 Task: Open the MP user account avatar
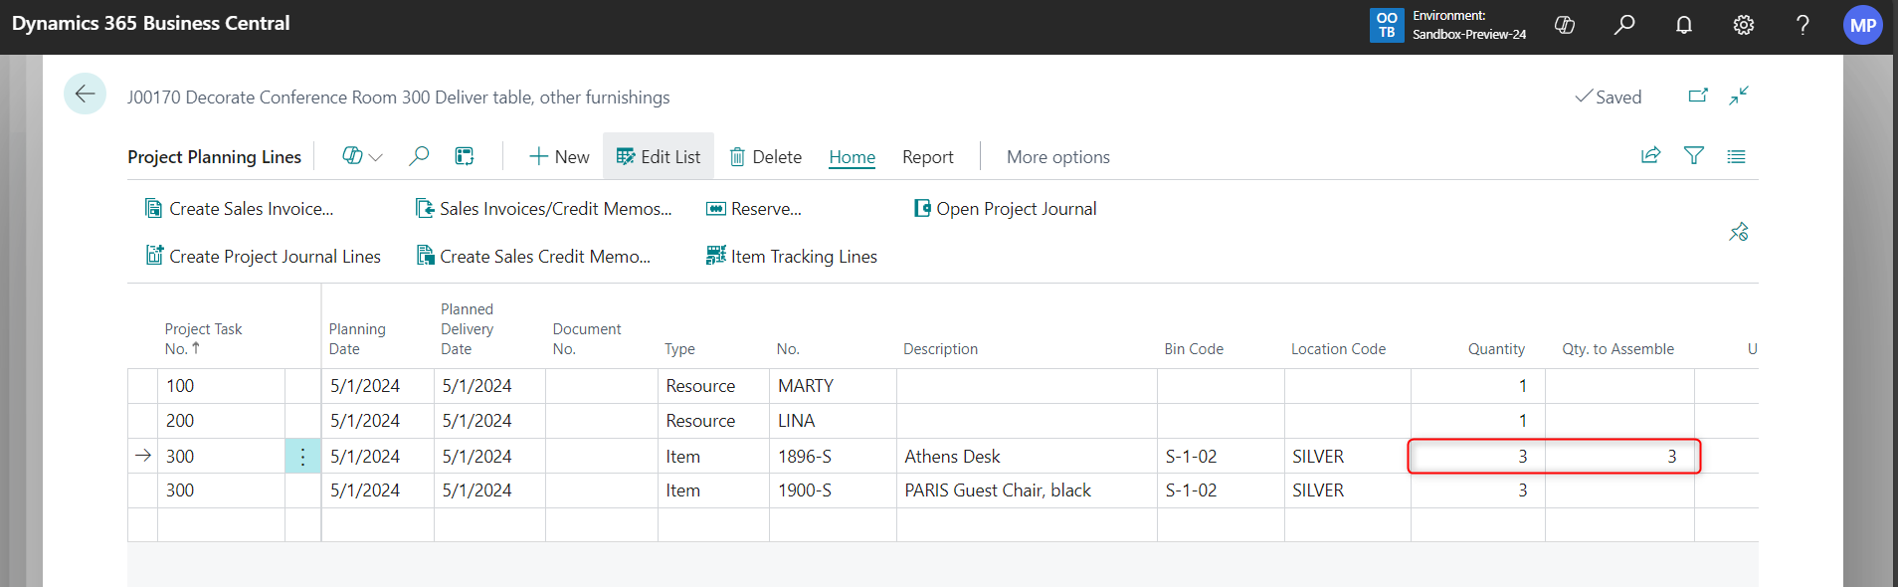click(1863, 25)
